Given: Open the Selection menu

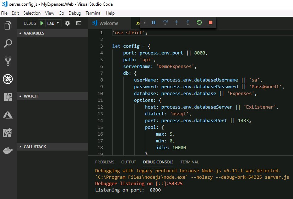Looking at the screenshot, I should 32,13.
